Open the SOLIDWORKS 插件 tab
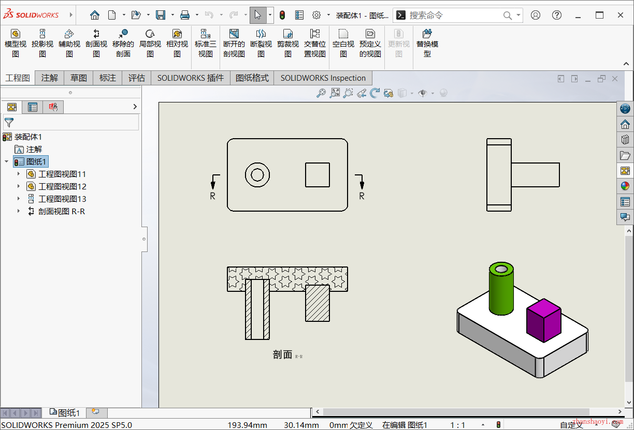 [x=191, y=78]
